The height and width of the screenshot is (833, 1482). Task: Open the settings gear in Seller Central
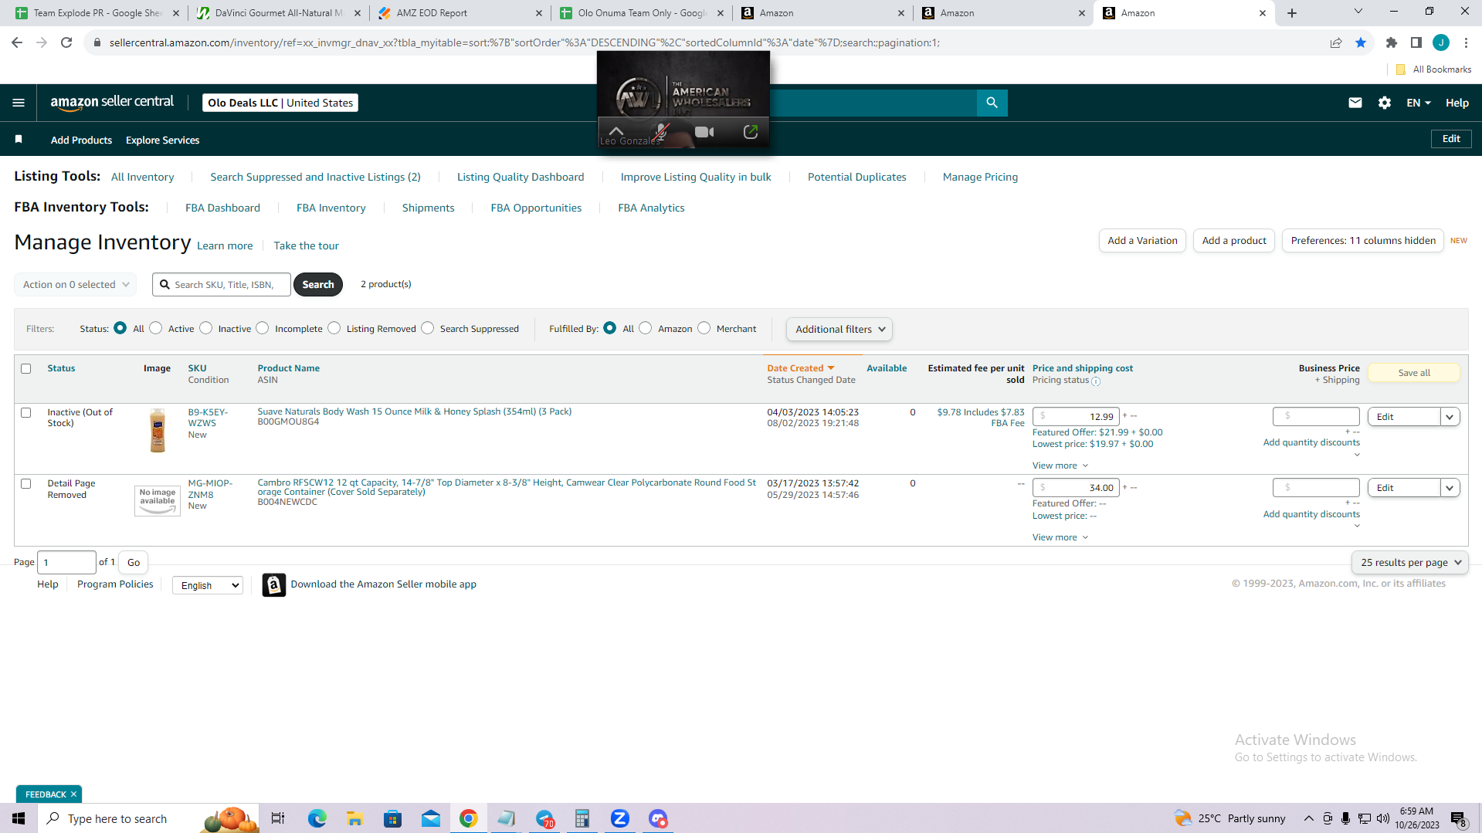[x=1385, y=103]
